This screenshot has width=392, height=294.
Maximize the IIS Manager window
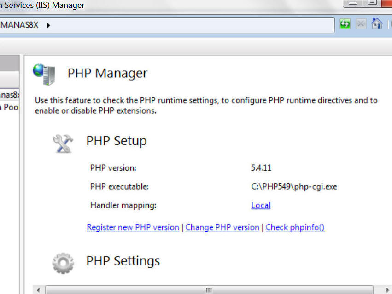372,3
